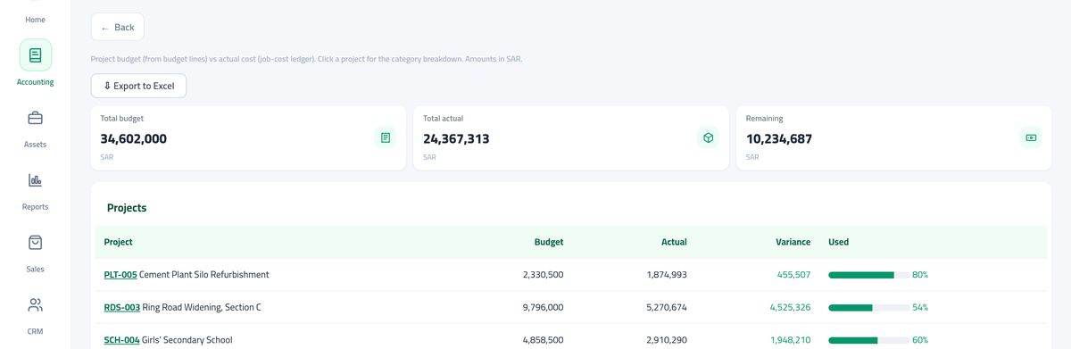Click the 54% label
The image size is (1071, 349).
pos(920,307)
